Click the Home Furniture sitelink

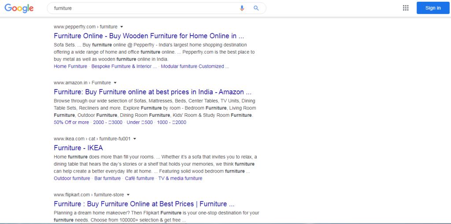pos(70,66)
